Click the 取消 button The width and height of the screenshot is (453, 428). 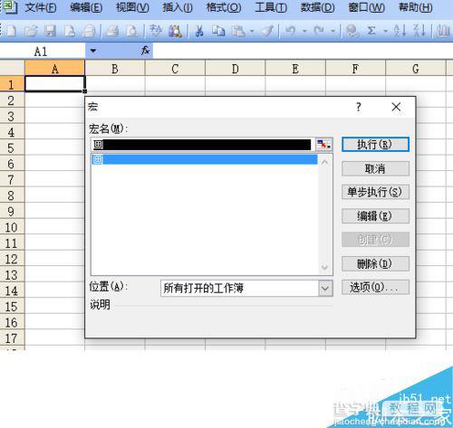375,168
